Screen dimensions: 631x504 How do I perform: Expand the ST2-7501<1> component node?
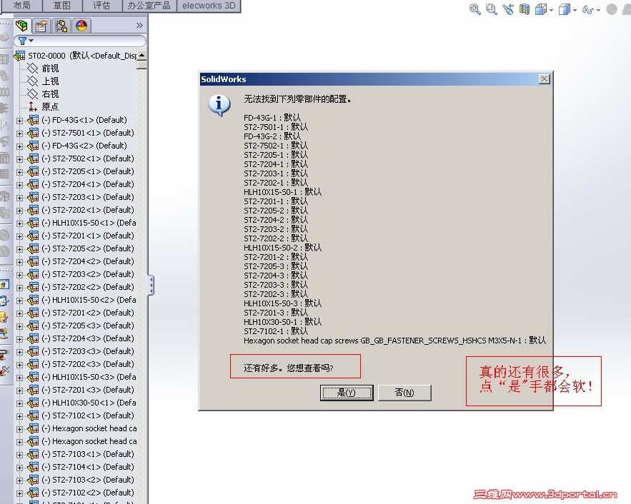pos(19,133)
